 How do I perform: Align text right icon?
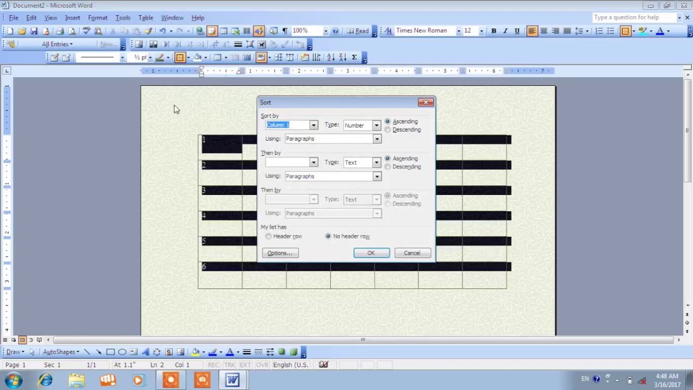tap(555, 31)
